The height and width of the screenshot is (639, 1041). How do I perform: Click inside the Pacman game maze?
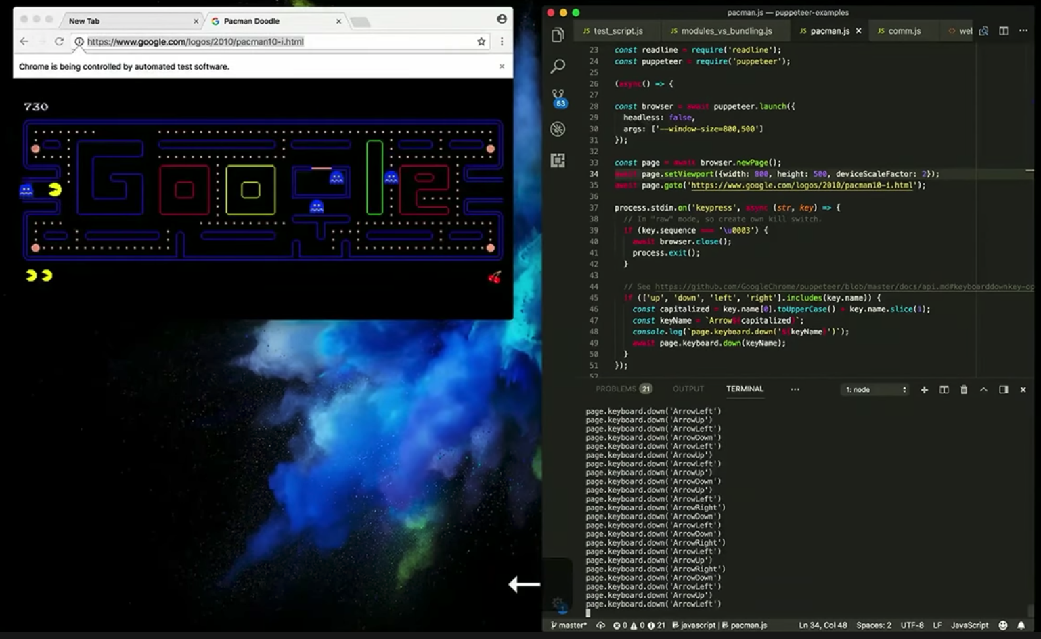coord(263,190)
